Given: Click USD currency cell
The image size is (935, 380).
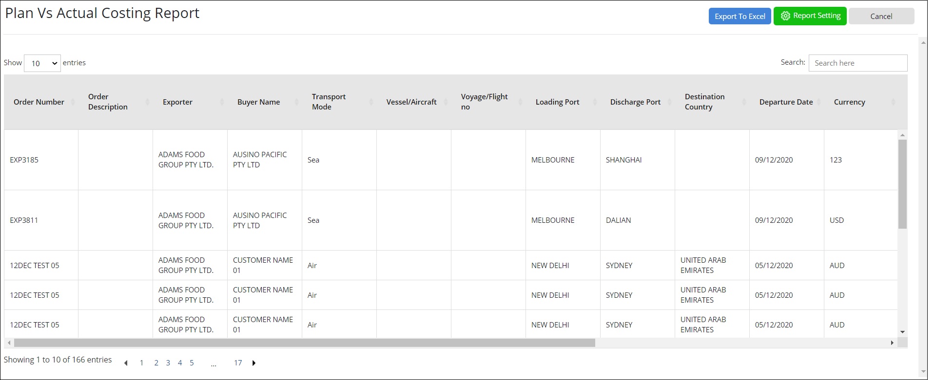Looking at the screenshot, I should 860,220.
